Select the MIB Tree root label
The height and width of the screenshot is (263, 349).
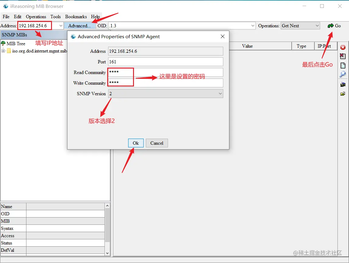(x=16, y=44)
